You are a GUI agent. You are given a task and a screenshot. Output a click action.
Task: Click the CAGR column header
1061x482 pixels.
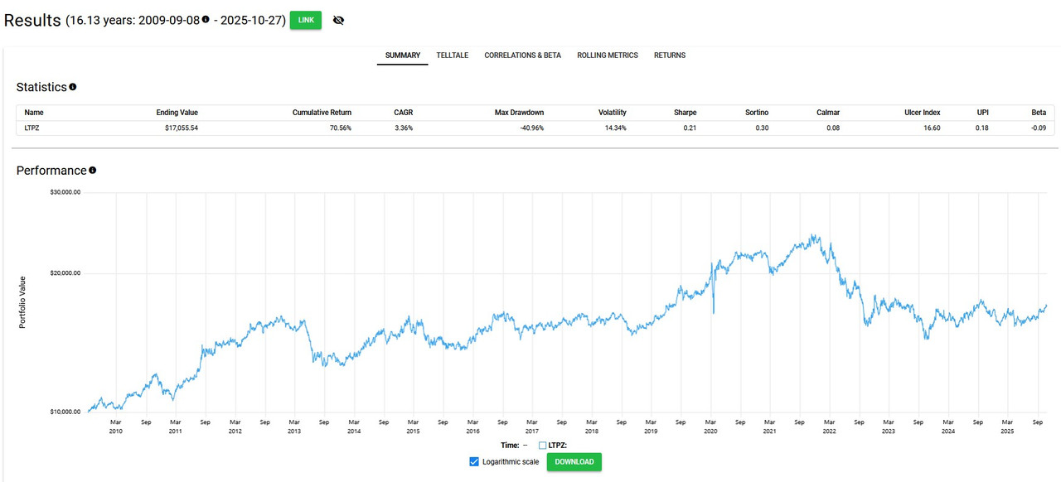(403, 113)
